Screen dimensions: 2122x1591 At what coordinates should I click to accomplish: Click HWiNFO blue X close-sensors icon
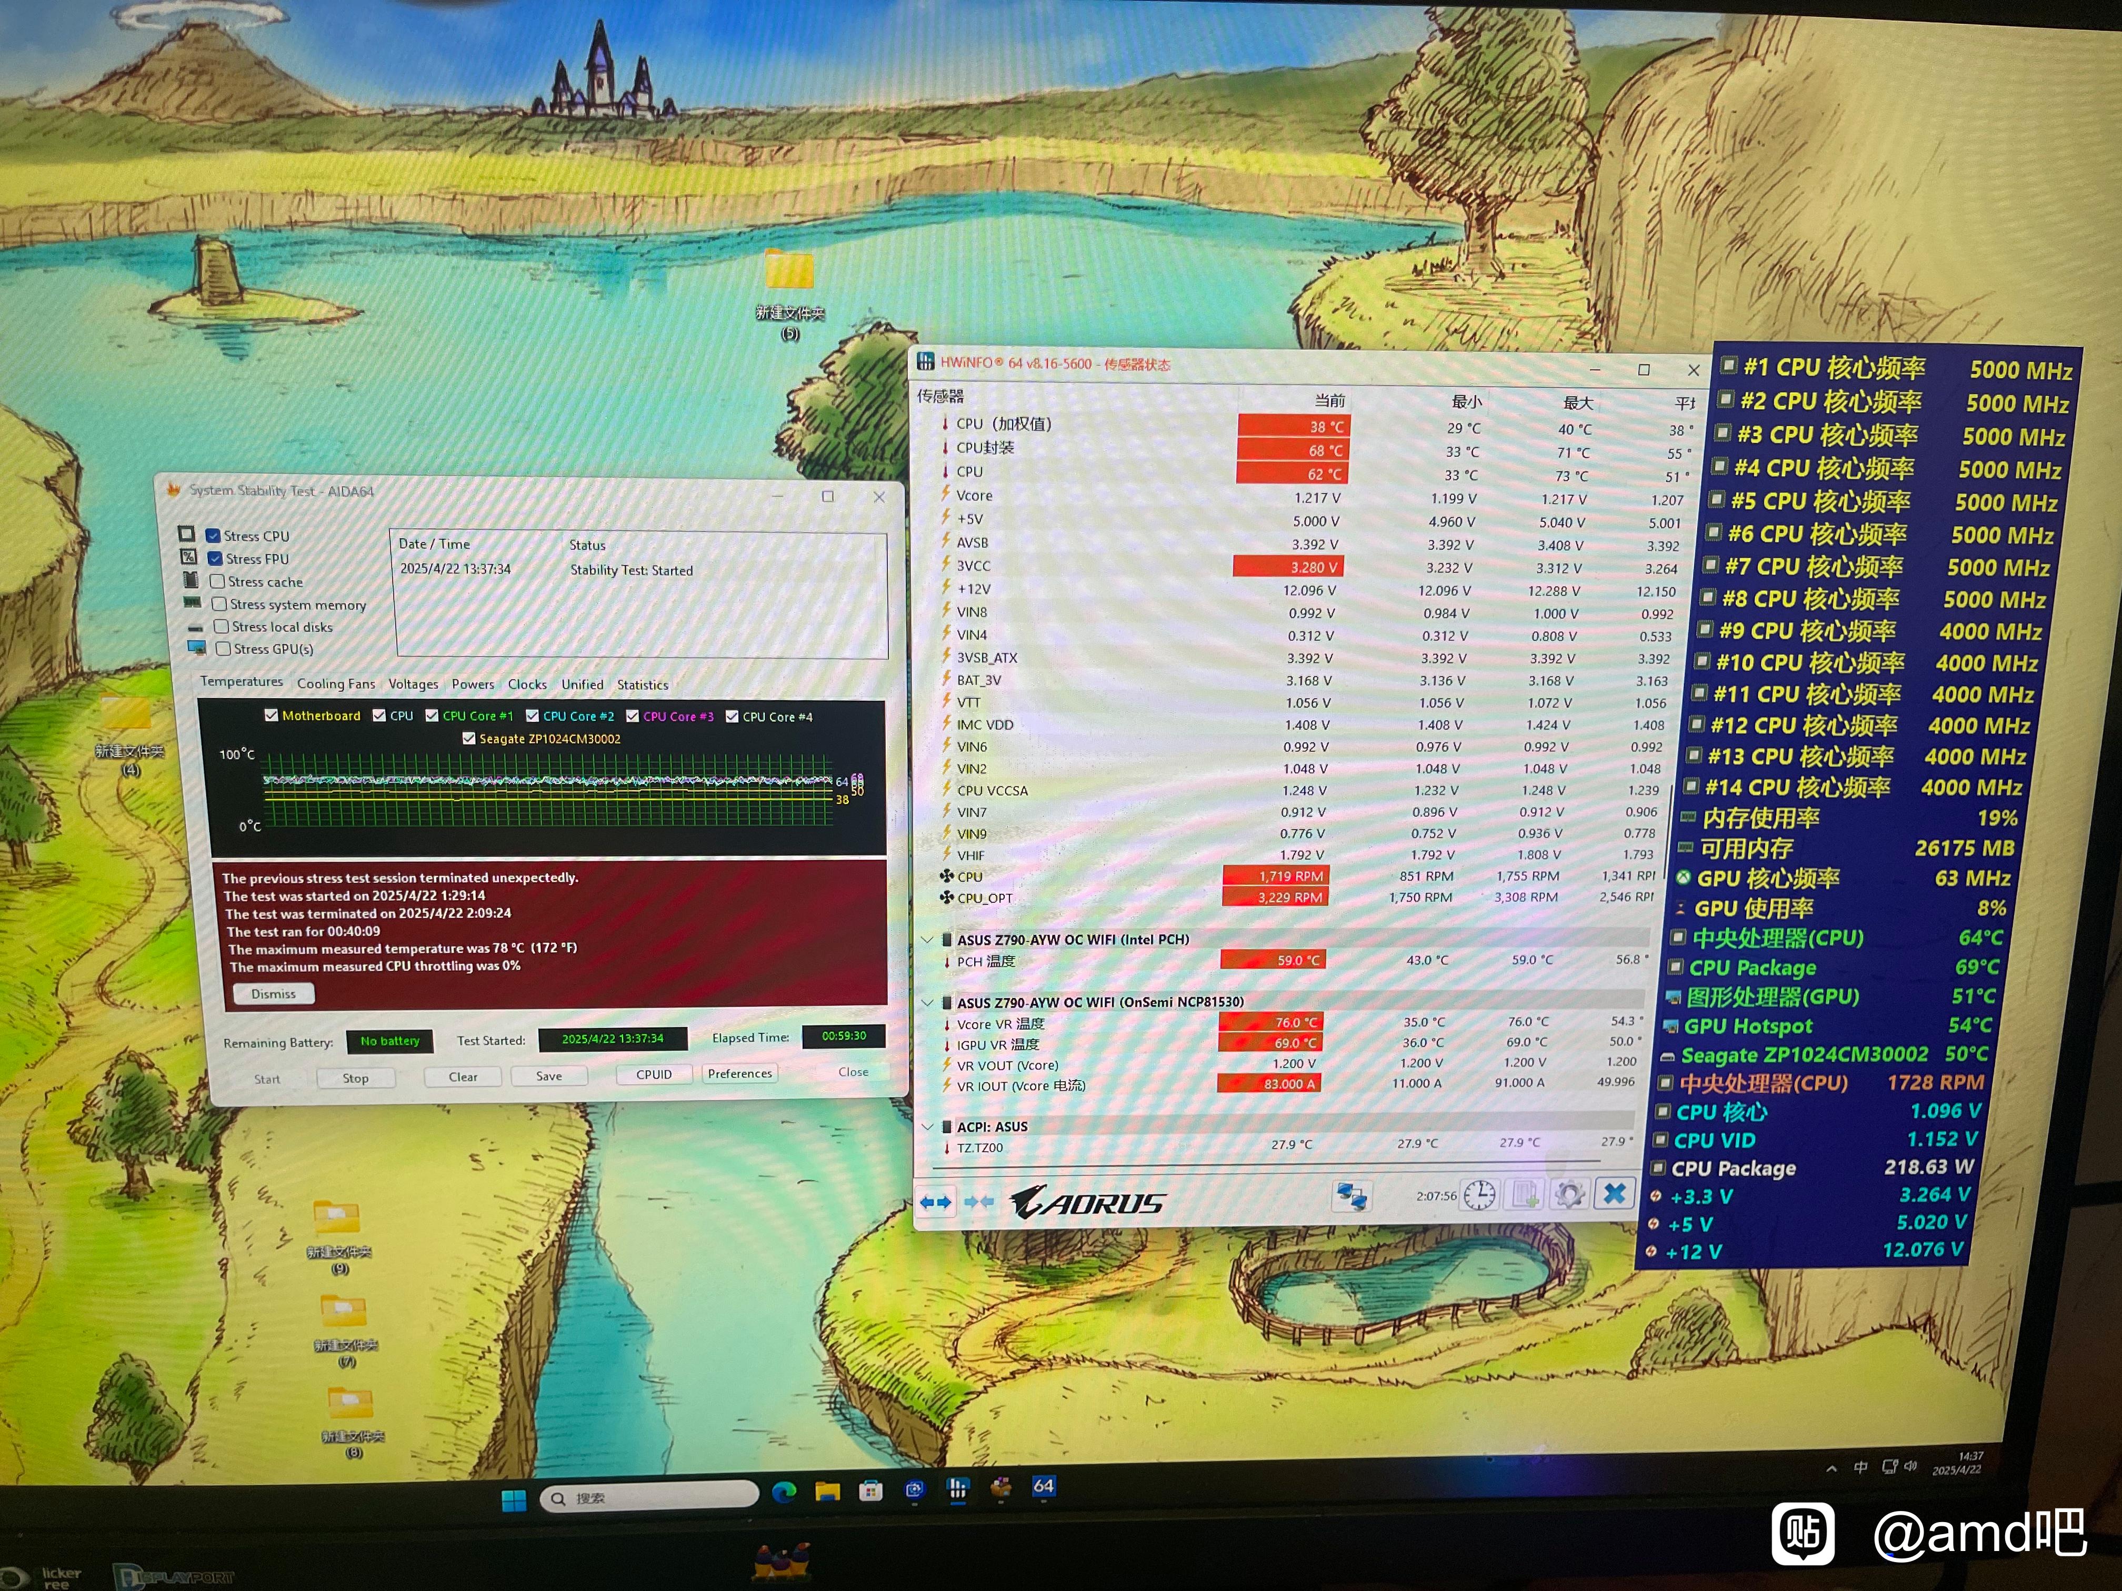coord(1615,1193)
